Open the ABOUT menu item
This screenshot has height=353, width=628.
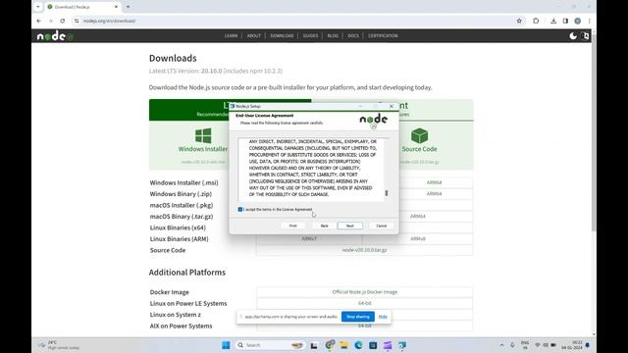click(x=254, y=35)
